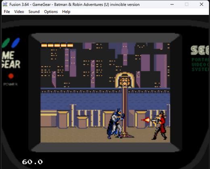
Task: Click the orange health bar at top
Action: [57, 45]
